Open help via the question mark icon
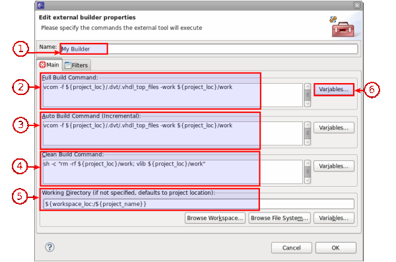This screenshot has width=396, height=262. 49,247
